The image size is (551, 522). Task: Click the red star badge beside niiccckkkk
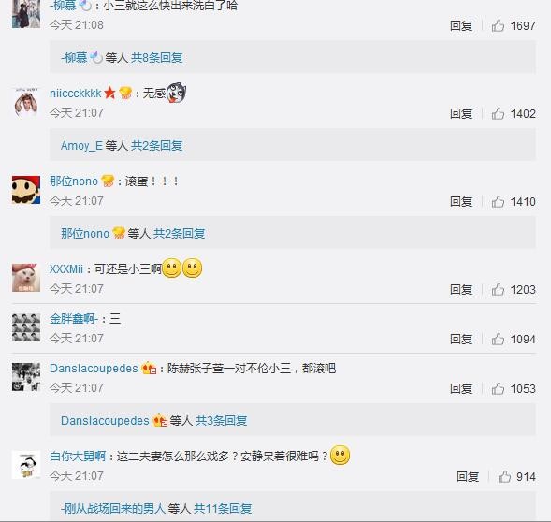tap(109, 93)
